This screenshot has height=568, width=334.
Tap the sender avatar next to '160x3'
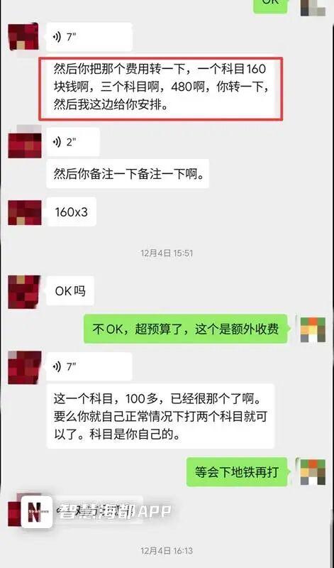(25, 212)
